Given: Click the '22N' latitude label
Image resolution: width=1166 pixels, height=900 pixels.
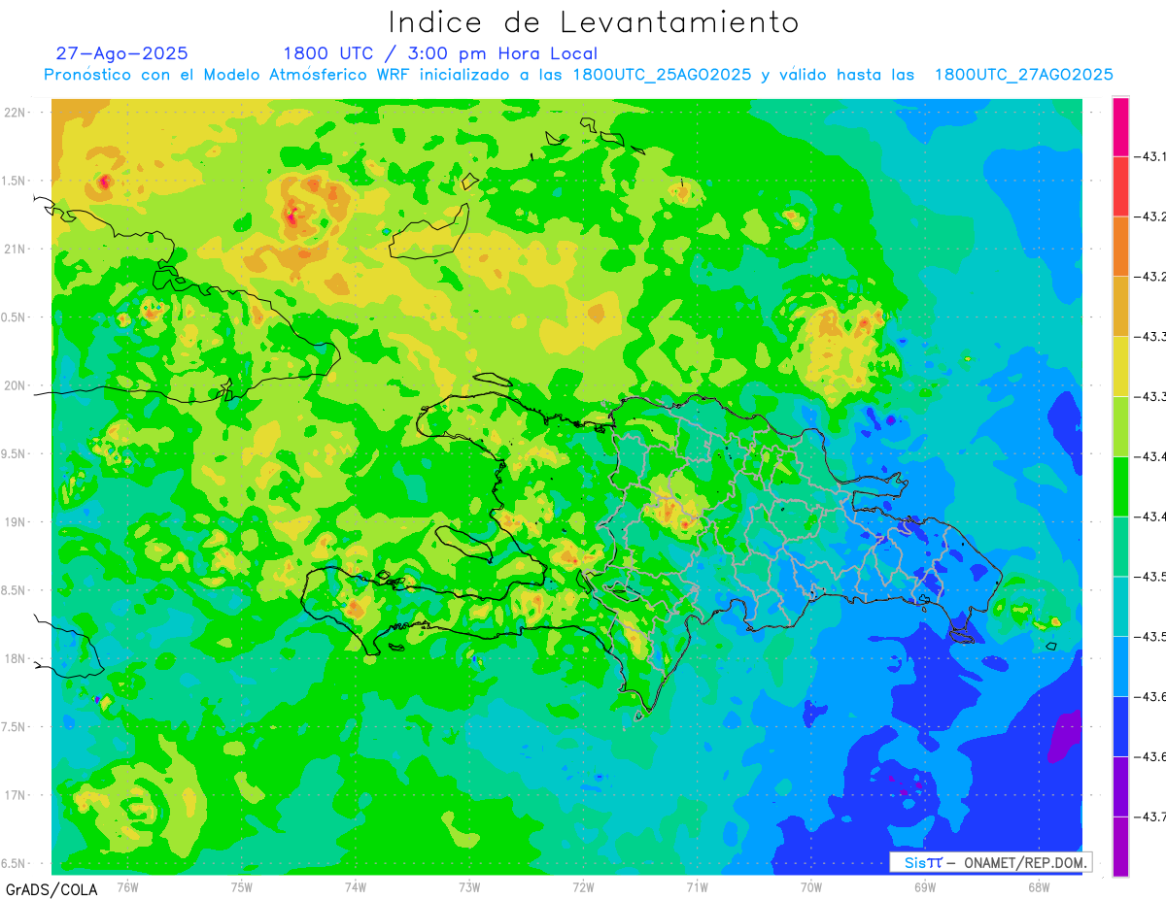Looking at the screenshot, I should [16, 112].
